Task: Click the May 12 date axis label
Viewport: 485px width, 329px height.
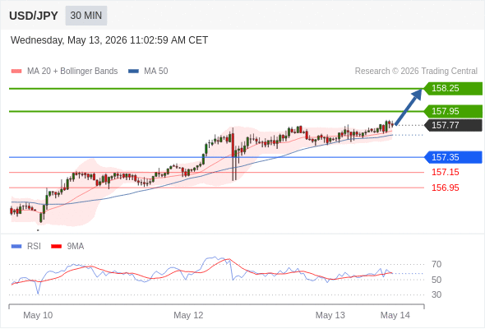Action: point(188,315)
